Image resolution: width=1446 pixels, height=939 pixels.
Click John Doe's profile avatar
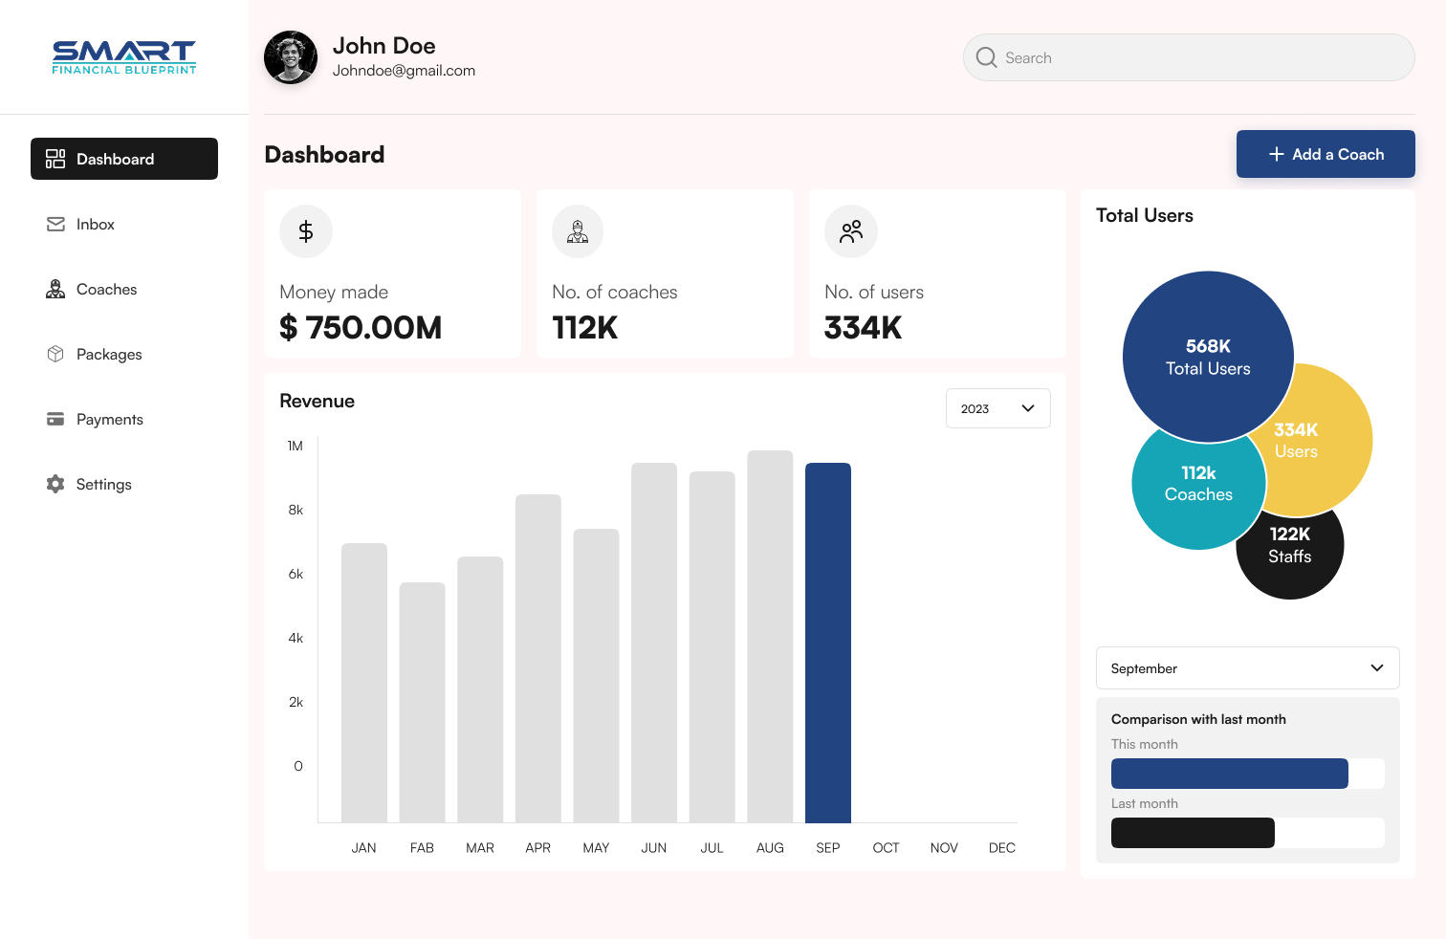pos(291,57)
